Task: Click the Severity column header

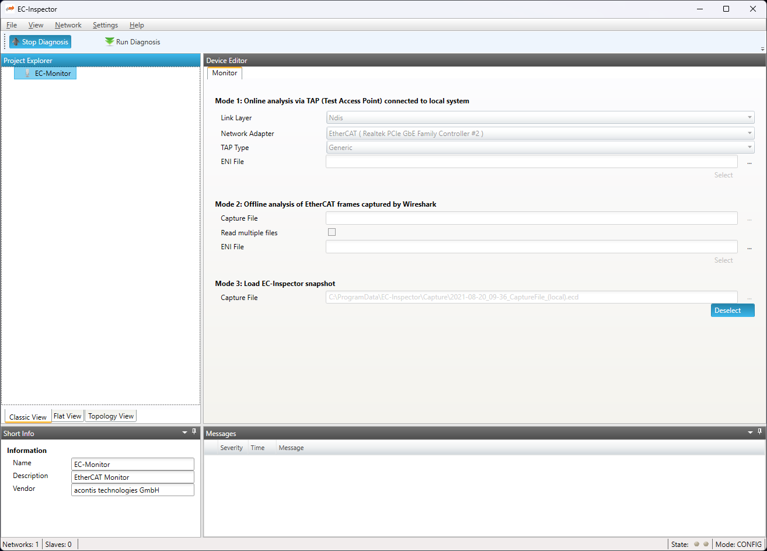Action: click(231, 448)
